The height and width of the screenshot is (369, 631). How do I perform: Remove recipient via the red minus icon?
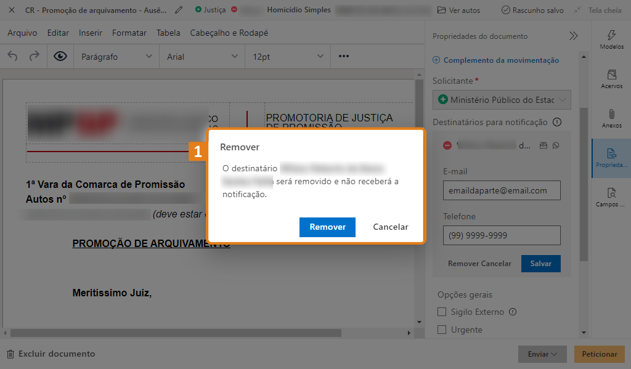point(447,145)
